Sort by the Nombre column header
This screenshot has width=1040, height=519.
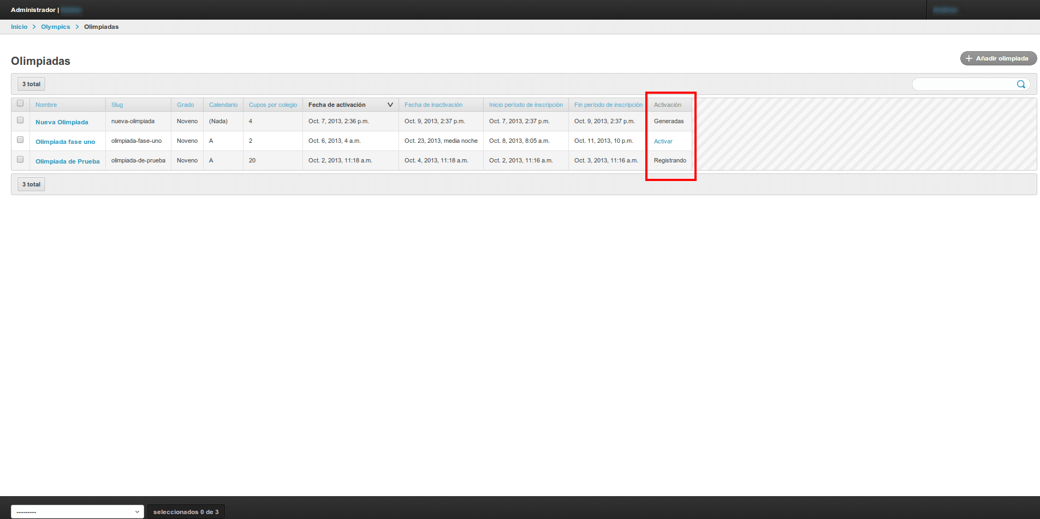click(x=46, y=105)
